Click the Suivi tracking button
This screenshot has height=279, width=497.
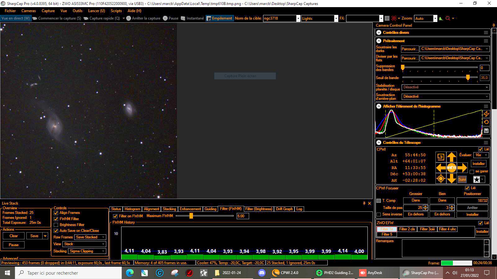462,179
